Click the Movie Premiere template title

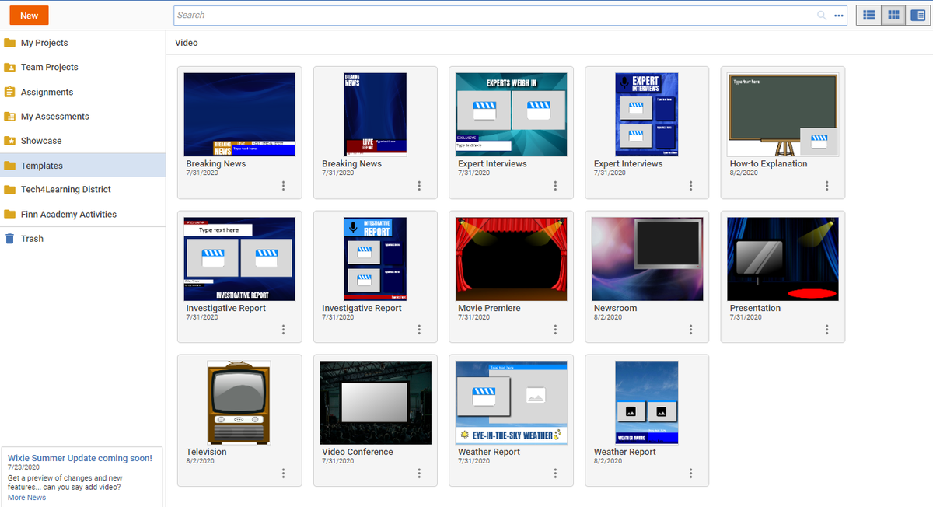[489, 308]
